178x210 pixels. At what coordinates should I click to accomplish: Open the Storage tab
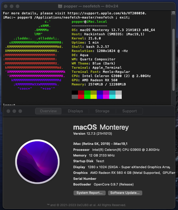coord(102,111)
